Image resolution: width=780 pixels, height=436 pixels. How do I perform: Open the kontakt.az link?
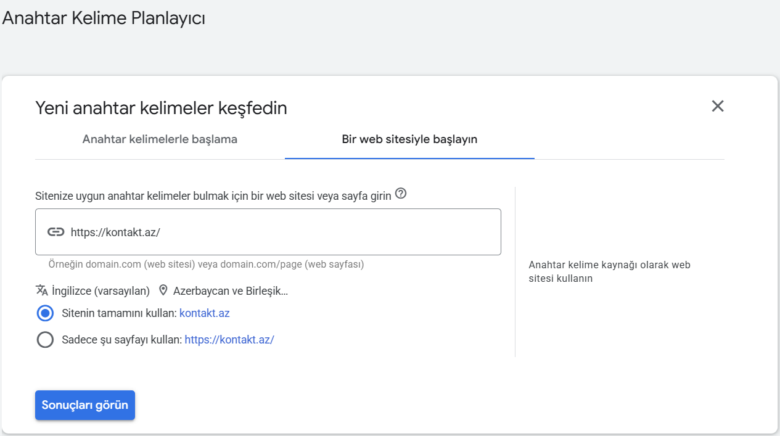click(x=205, y=313)
